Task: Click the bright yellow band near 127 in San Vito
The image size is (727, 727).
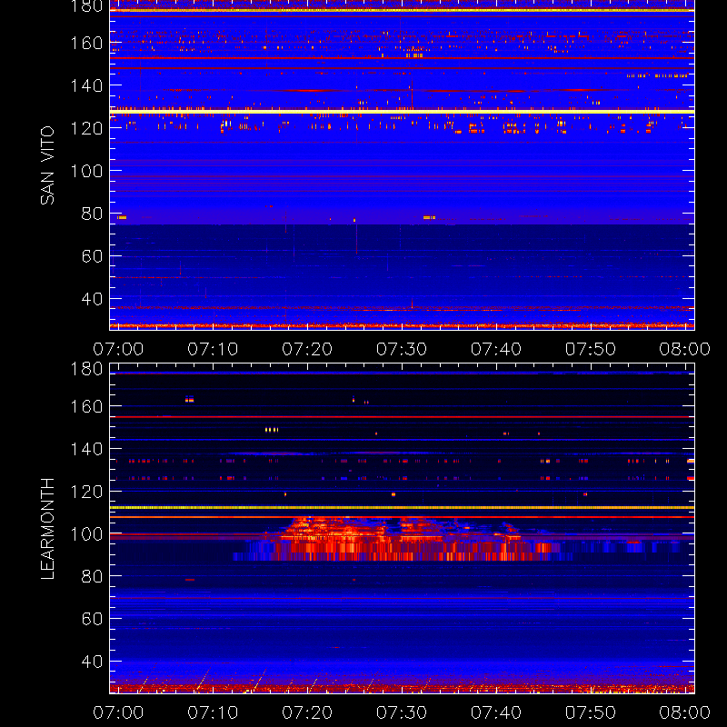Action: tap(402, 112)
